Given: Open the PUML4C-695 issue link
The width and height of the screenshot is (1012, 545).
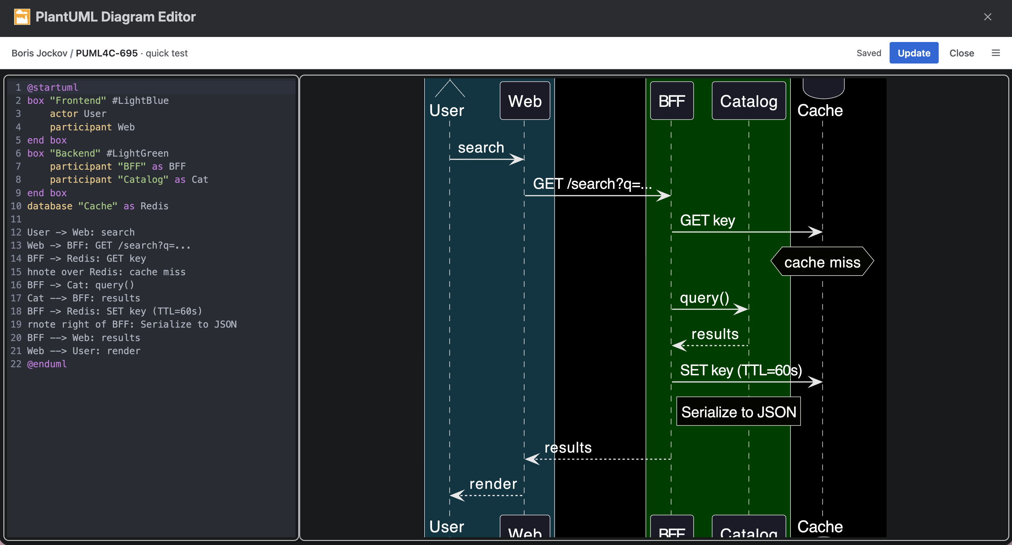Looking at the screenshot, I should (x=107, y=53).
